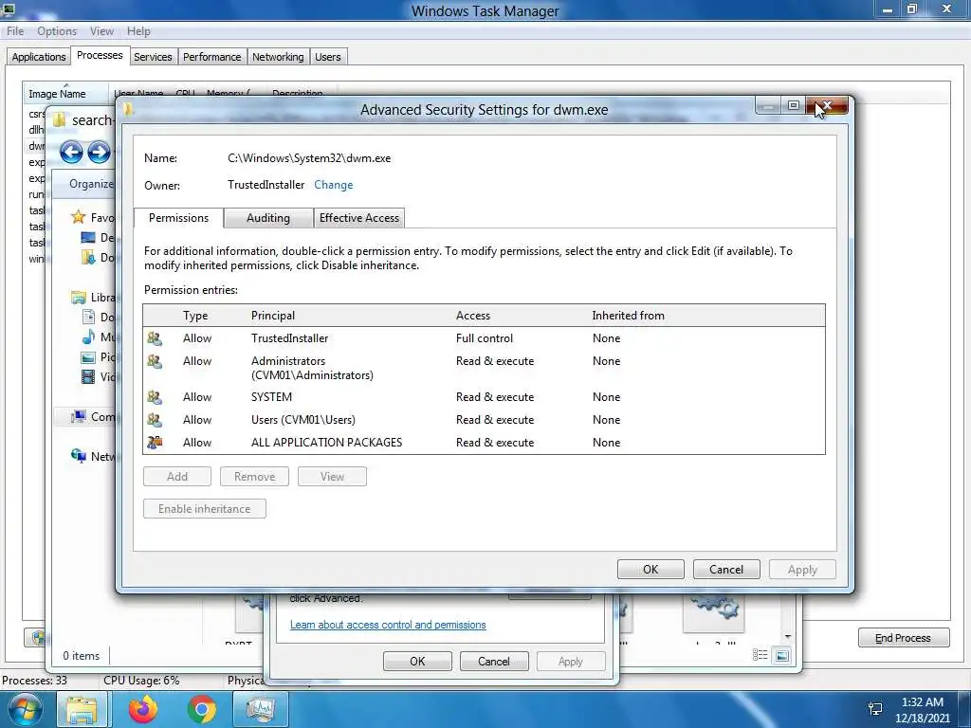This screenshot has height=728, width=971.
Task: Click the TrustedInstaller entry's user icon
Action: 155,338
